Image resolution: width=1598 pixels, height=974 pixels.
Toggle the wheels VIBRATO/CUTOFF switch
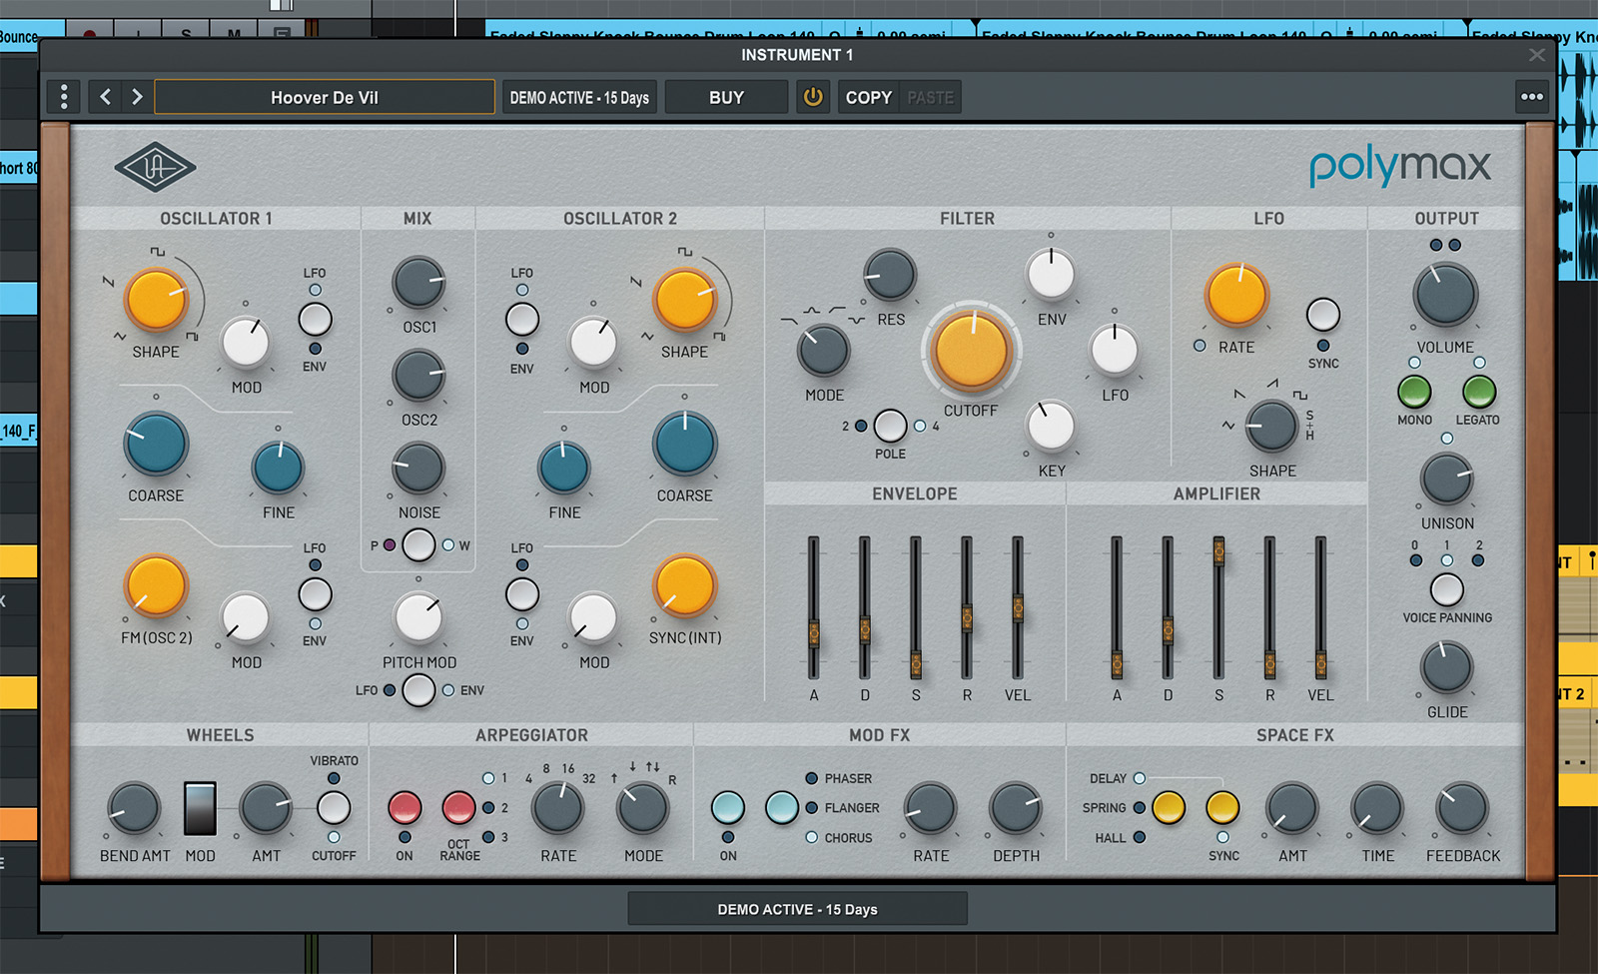point(334,808)
